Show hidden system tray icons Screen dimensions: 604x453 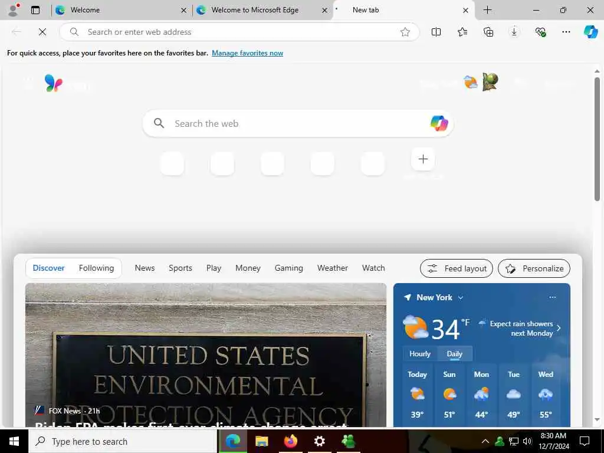[485, 441]
